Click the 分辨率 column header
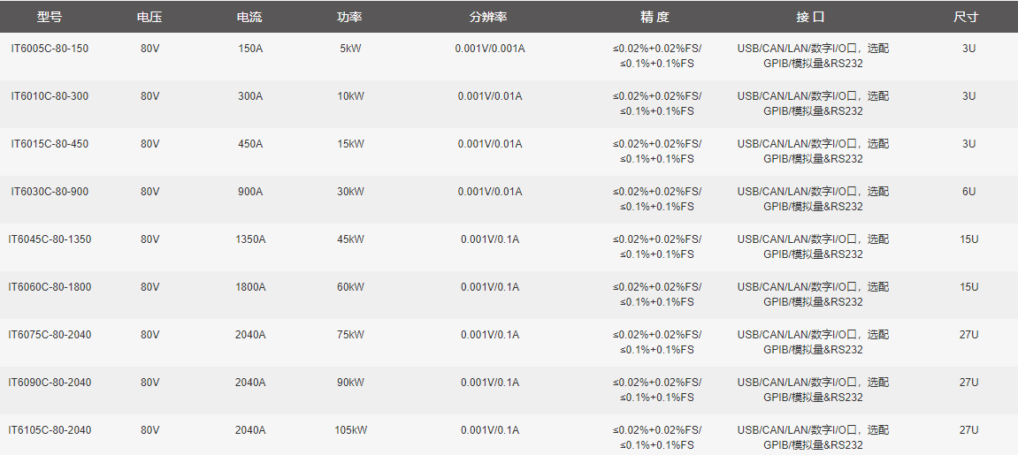The height and width of the screenshot is (455, 1018). 488,18
